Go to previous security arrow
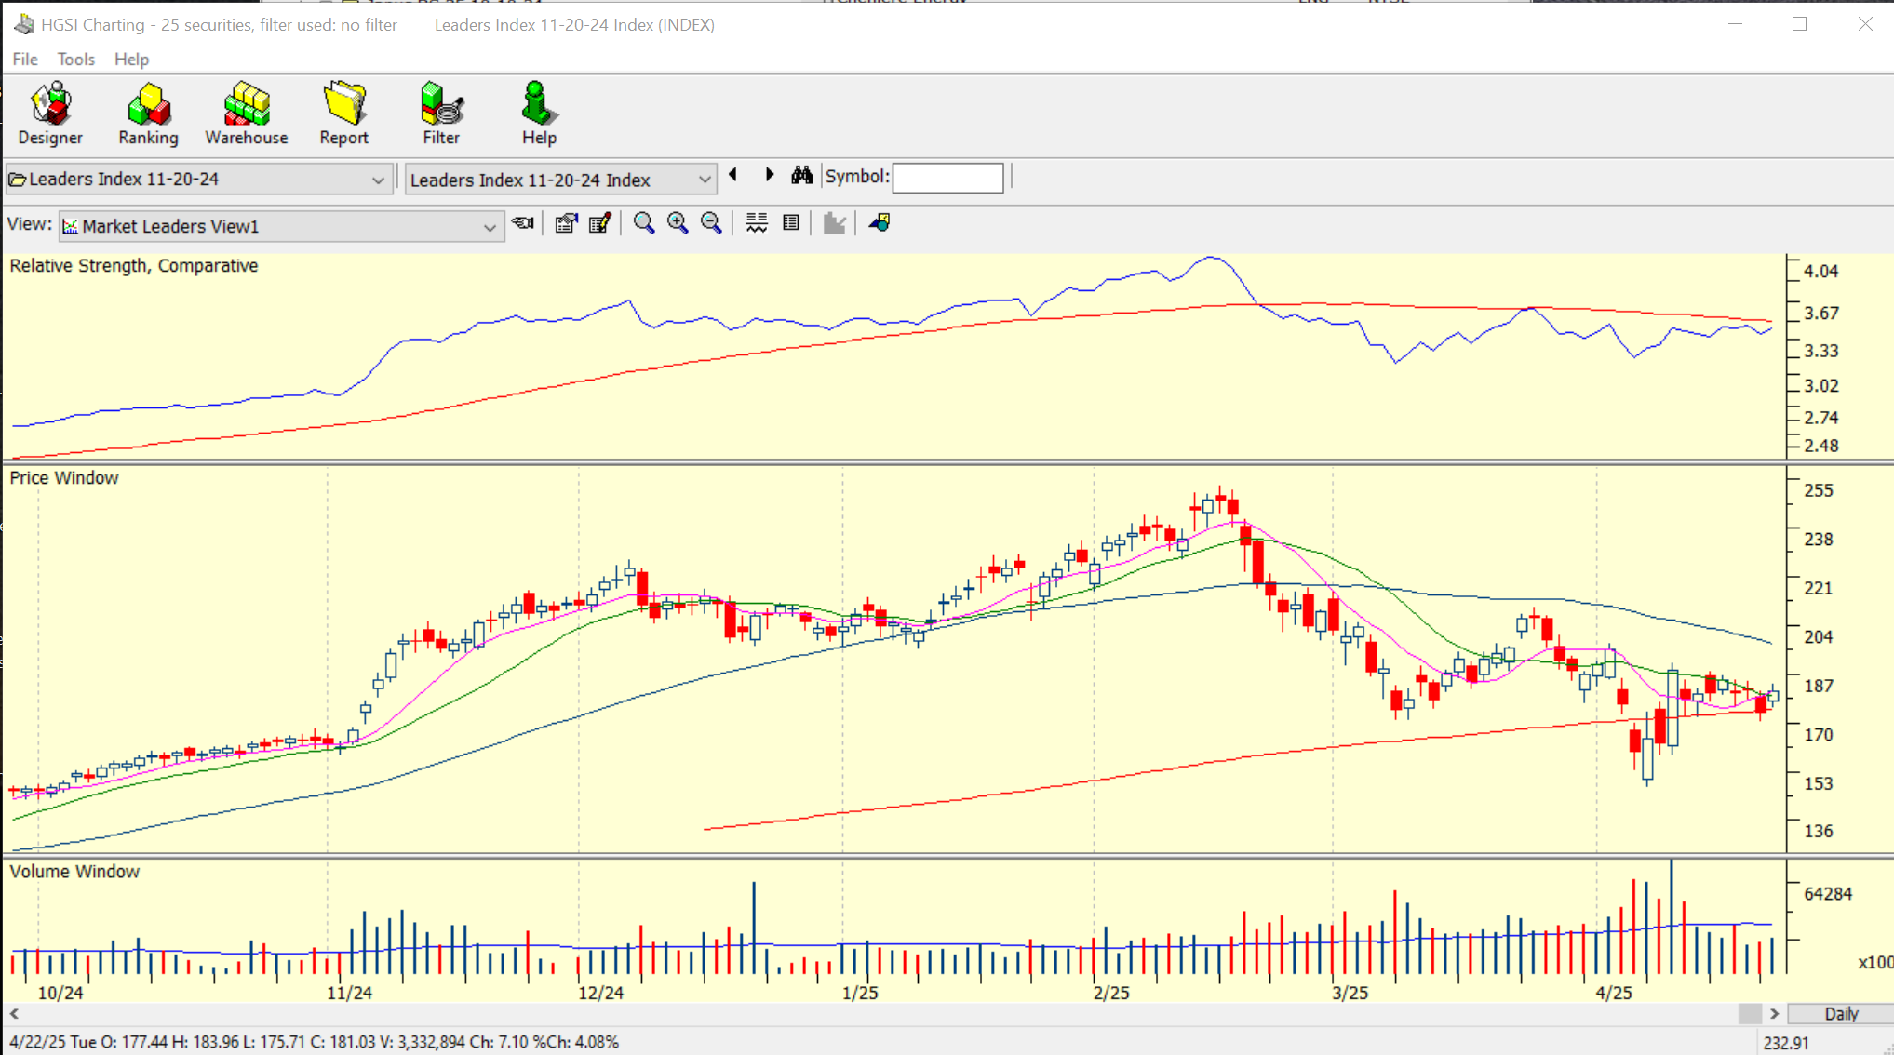Viewport: 1894px width, 1055px height. coord(733,175)
